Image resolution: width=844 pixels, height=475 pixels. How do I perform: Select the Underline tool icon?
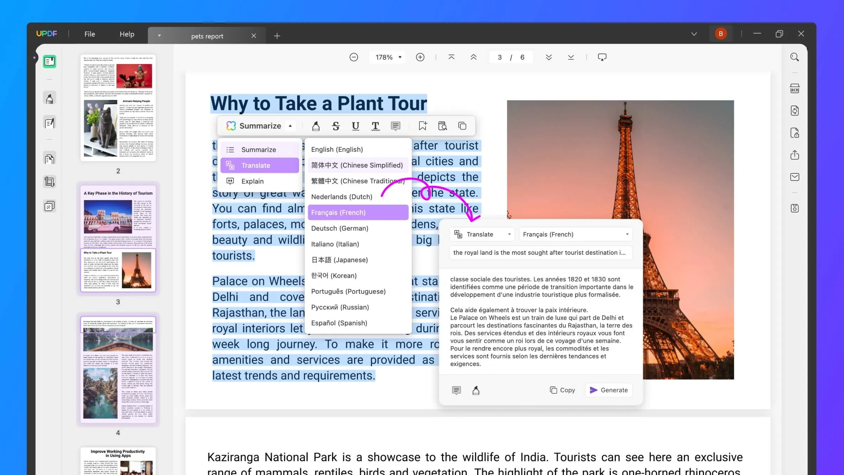coord(355,126)
